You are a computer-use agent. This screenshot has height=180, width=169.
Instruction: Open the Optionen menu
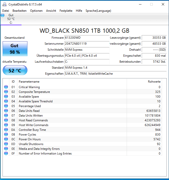pos(36,11)
